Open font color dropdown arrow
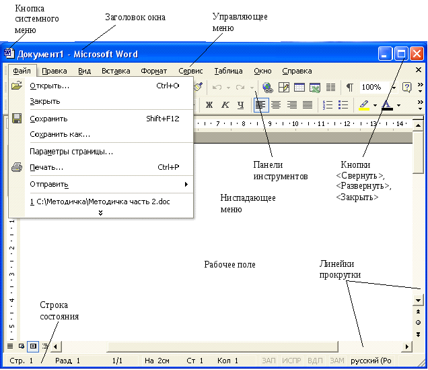Screen dimensions: 428x370 tap(399, 105)
